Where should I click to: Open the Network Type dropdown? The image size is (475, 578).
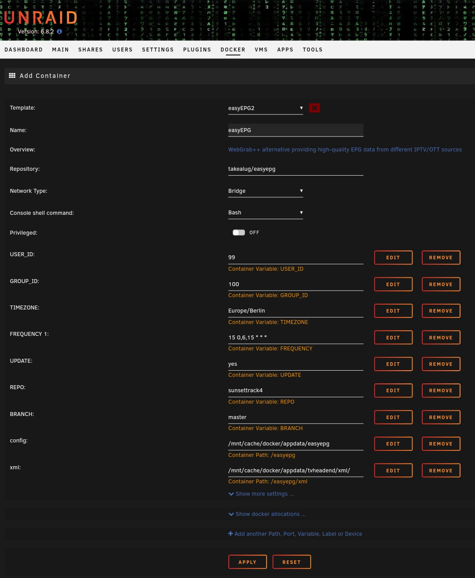pos(266,191)
